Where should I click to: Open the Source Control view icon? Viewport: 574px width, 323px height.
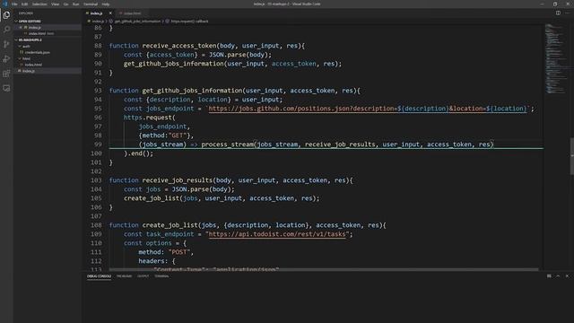(6, 44)
